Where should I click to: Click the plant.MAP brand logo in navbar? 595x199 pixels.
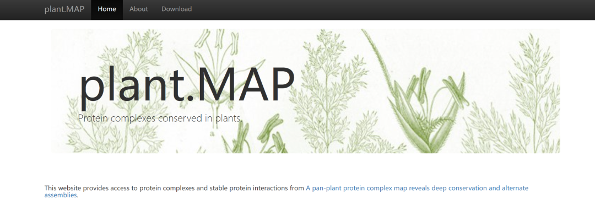pos(64,9)
